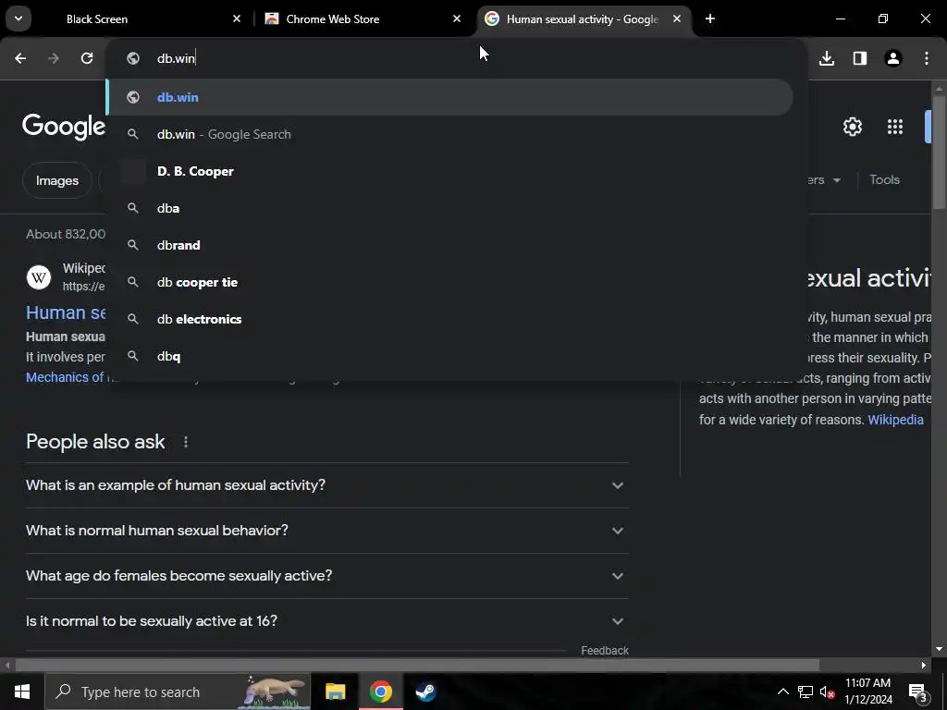Screen dimensions: 947x710
Task: Open File Explorer from the taskbar
Action: [335, 692]
